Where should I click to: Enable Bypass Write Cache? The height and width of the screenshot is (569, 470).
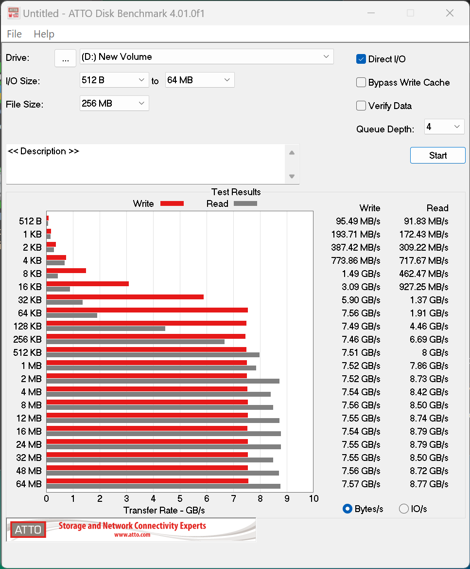361,82
